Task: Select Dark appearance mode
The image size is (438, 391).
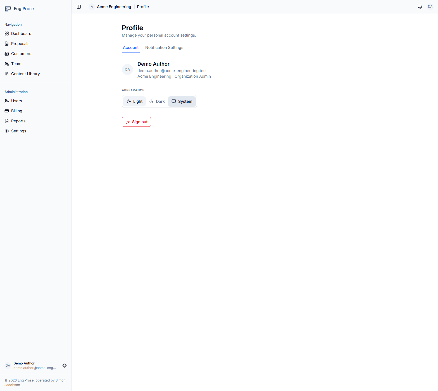Action: coord(157,101)
